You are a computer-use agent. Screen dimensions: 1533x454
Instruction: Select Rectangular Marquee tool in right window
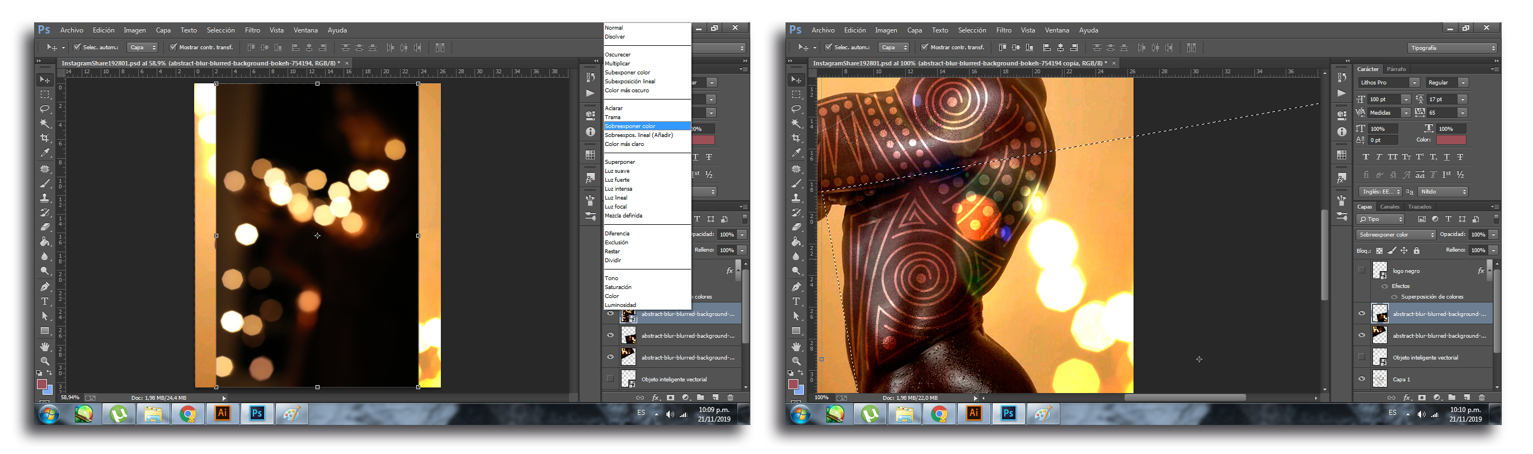(796, 94)
